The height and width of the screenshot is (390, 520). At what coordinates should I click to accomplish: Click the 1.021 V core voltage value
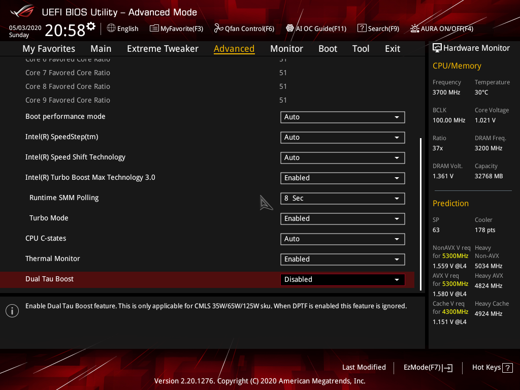[x=485, y=120]
